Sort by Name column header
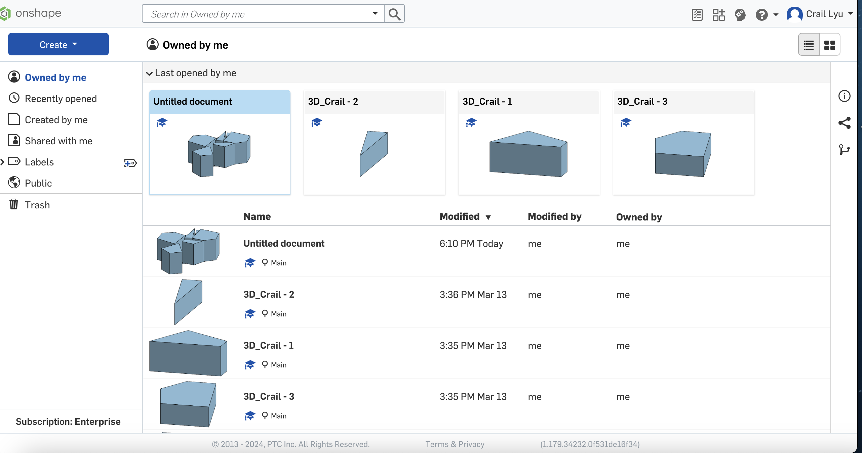The height and width of the screenshot is (453, 862). click(257, 216)
